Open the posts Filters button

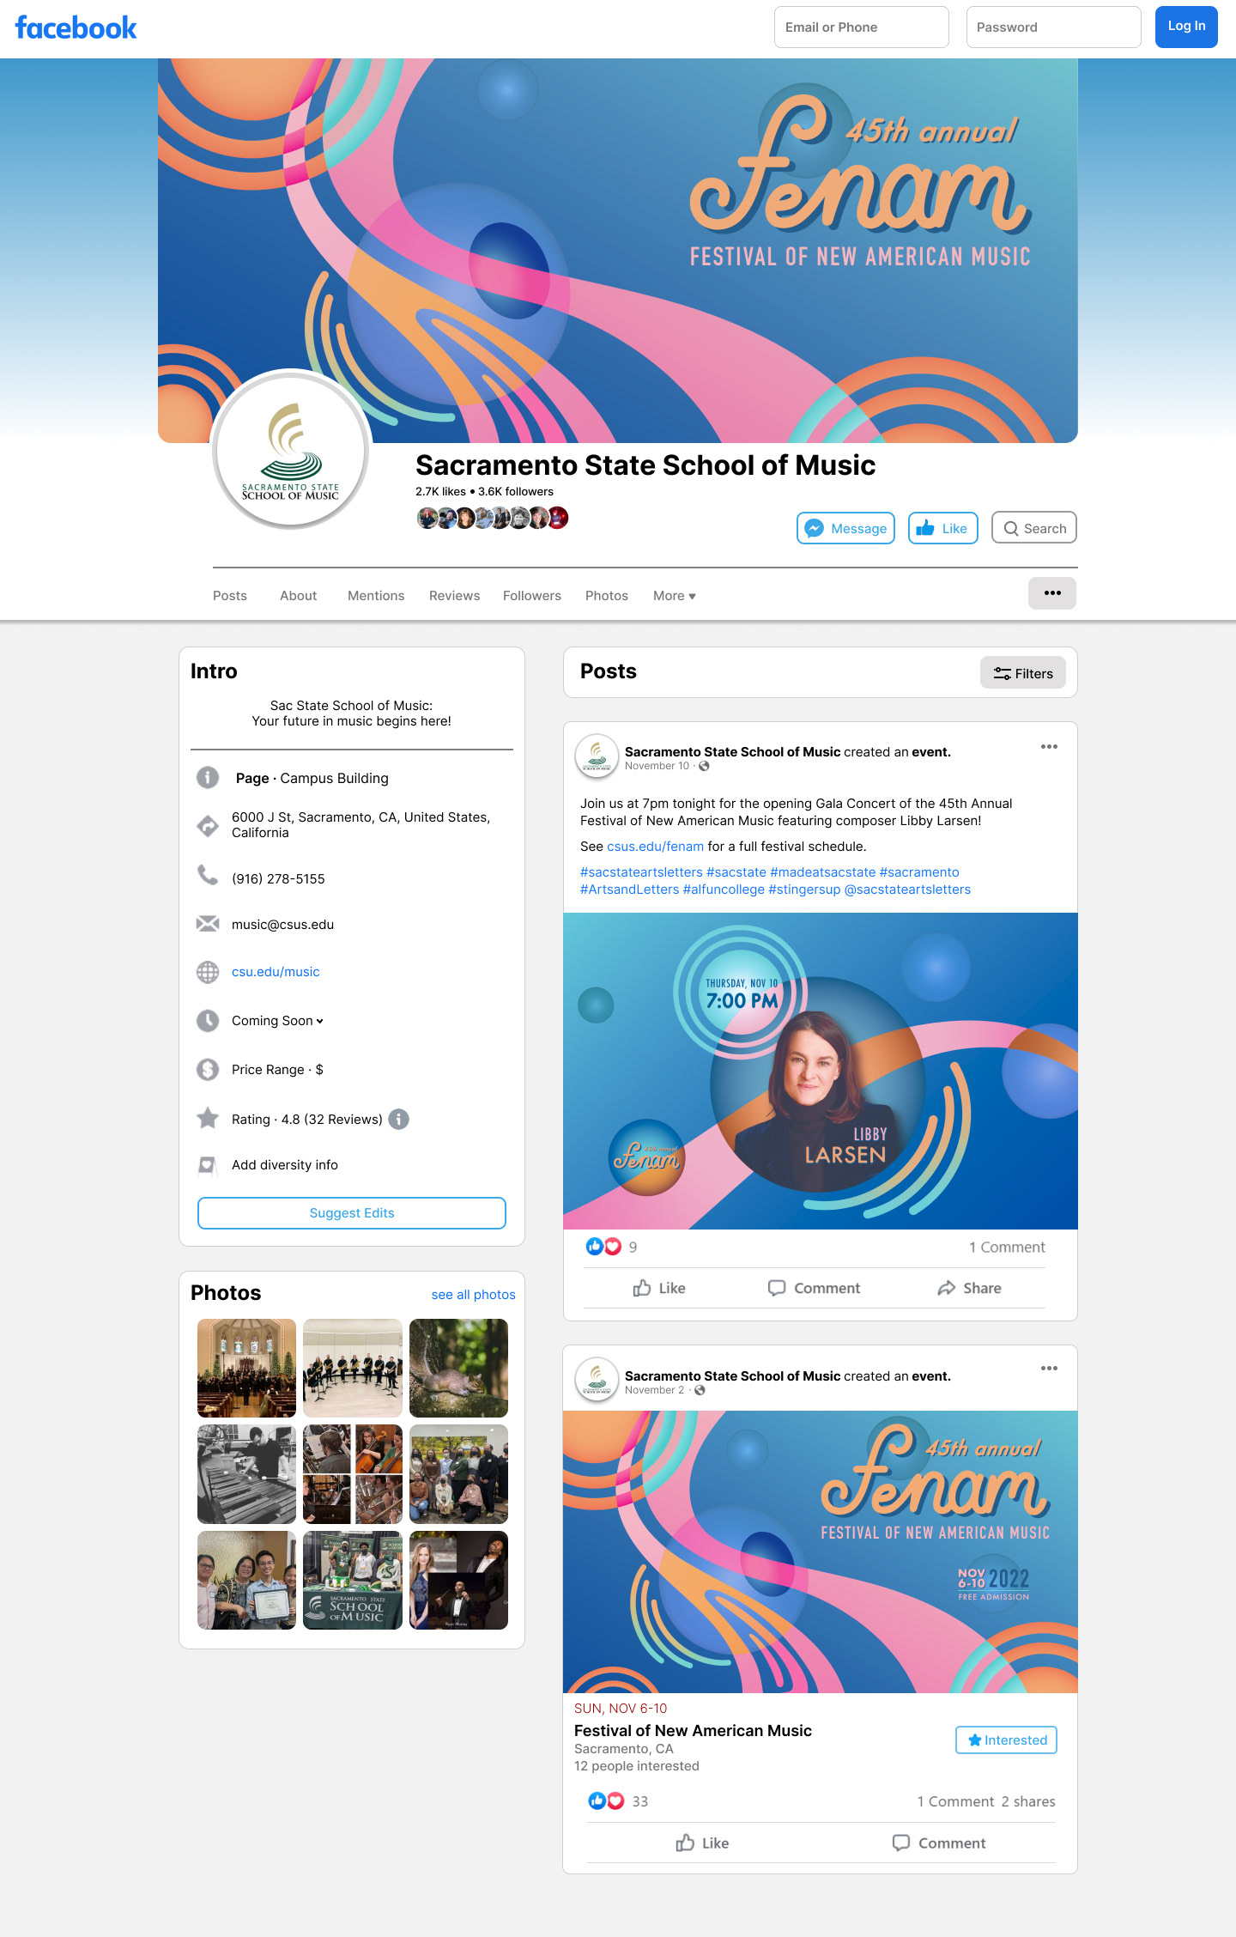[x=1023, y=673]
